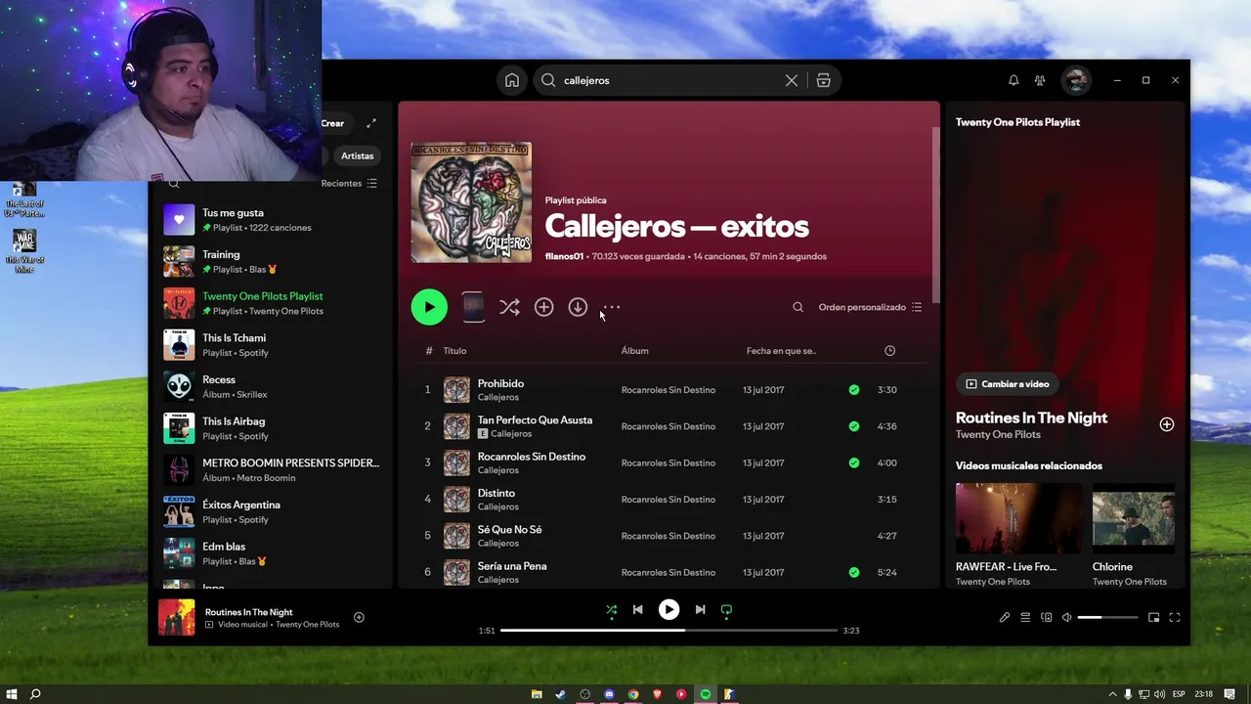Open the user profile avatar menu
This screenshot has height=704, width=1251.
tap(1076, 80)
